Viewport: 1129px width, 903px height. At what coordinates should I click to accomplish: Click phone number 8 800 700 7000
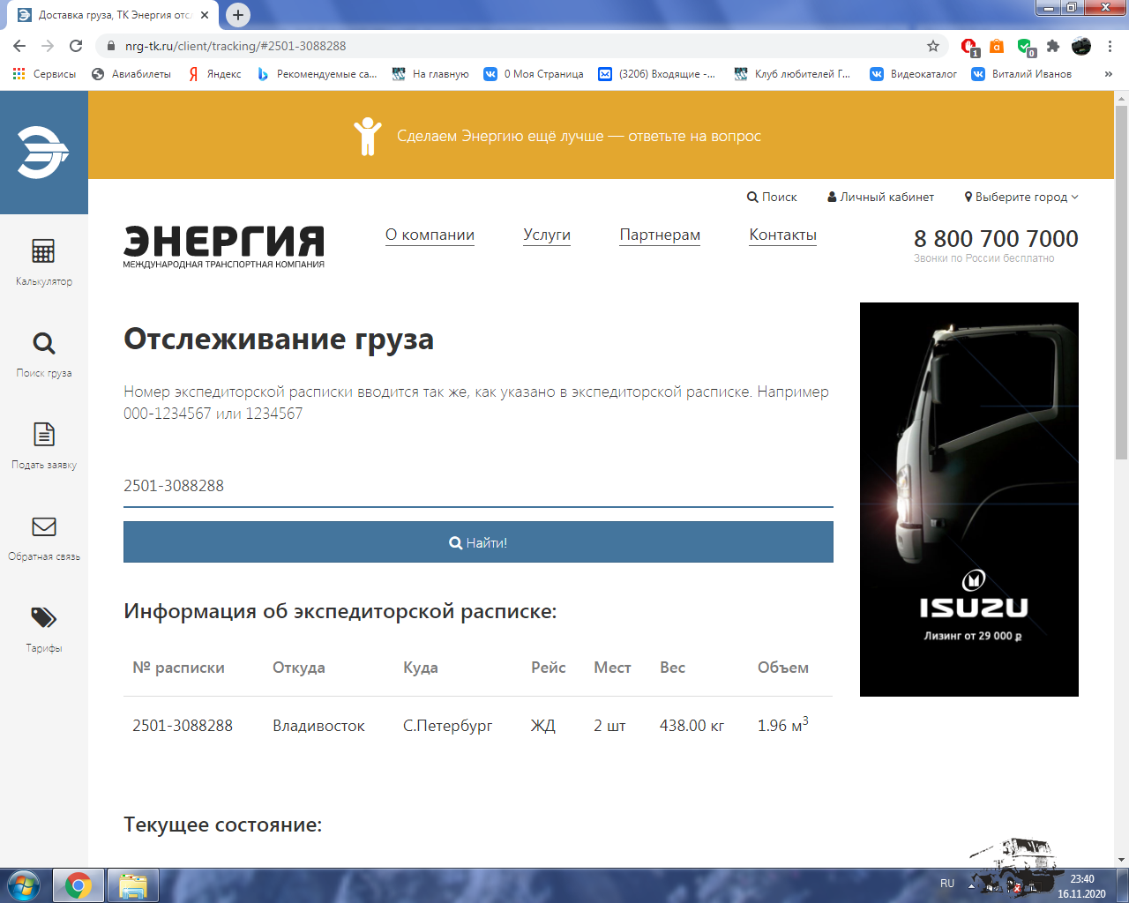(x=996, y=238)
